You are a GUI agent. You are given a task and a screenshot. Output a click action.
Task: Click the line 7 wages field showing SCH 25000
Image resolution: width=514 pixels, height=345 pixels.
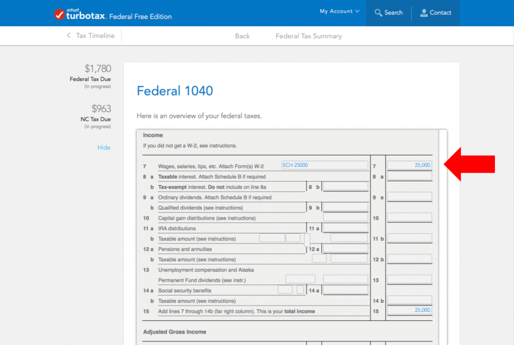pyautogui.click(x=324, y=165)
